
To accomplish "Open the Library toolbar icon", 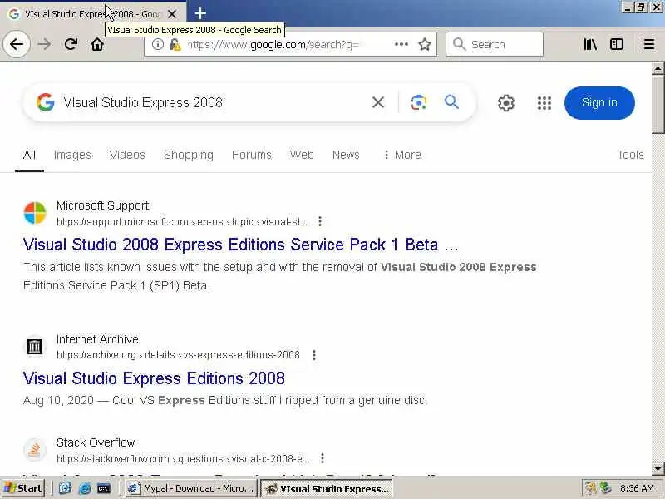I will click(x=590, y=44).
